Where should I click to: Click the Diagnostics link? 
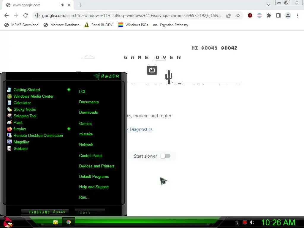[x=141, y=129]
